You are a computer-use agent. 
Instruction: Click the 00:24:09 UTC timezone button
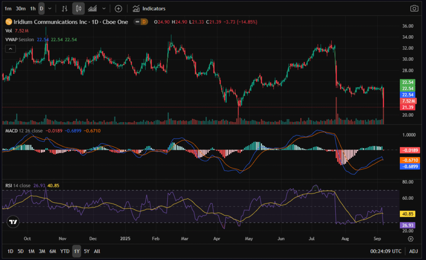point(385,251)
